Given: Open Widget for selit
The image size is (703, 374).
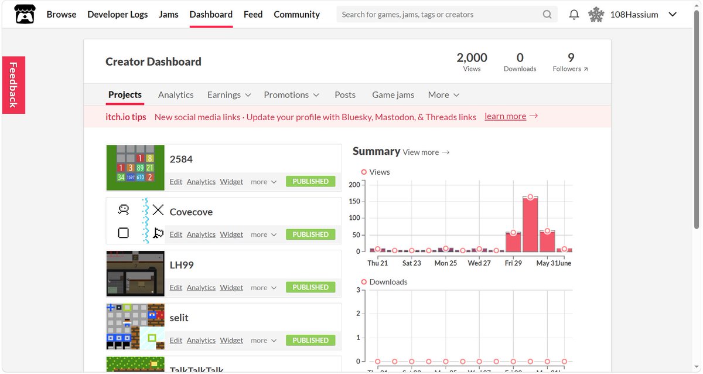Looking at the screenshot, I should [x=231, y=340].
